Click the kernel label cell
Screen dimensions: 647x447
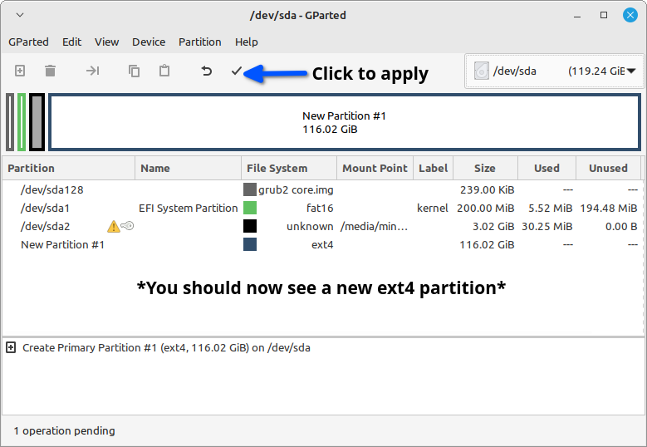tap(433, 208)
